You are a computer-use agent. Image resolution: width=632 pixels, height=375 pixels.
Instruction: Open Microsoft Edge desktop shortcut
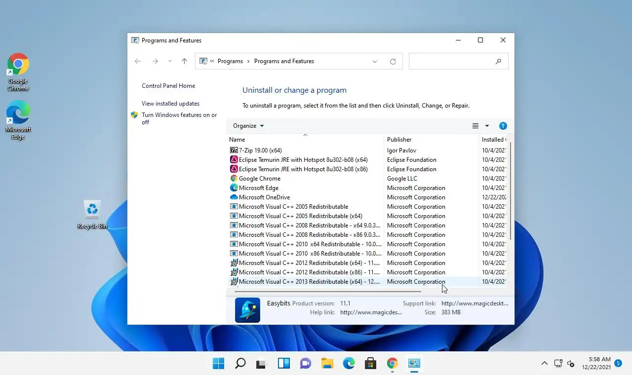(x=18, y=121)
